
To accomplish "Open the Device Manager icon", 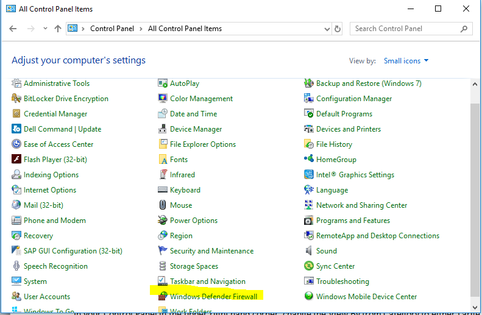I will 163,129.
